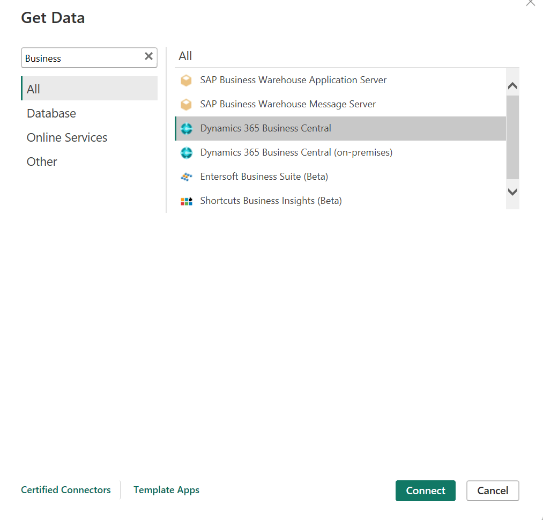Screen dimensions: 543x520
Task: Switch to the All category
Action: tap(90, 89)
